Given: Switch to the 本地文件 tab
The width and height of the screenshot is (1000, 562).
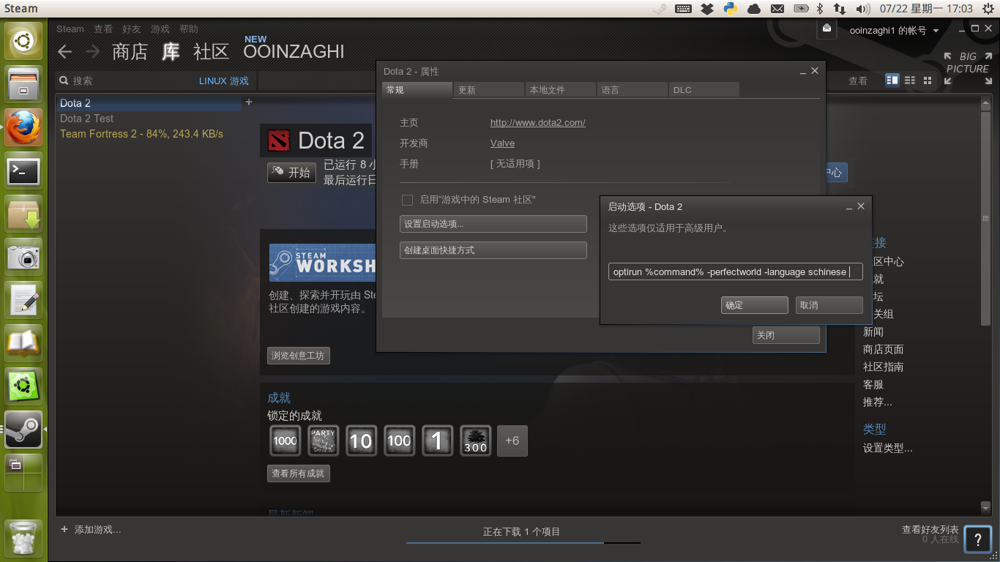Looking at the screenshot, I should pyautogui.click(x=560, y=90).
